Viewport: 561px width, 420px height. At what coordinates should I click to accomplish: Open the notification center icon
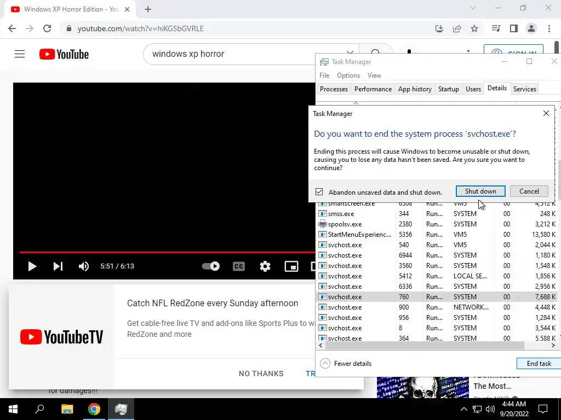543,409
